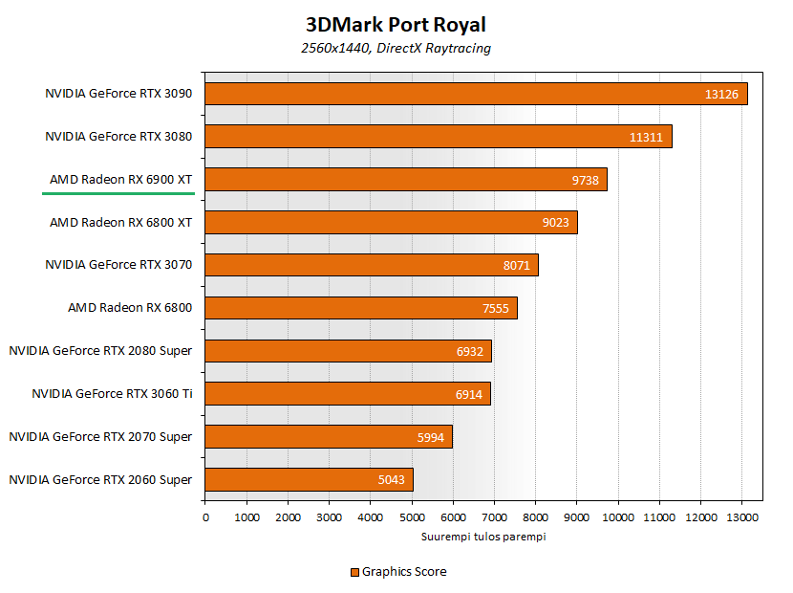Pick the x-axis tick label "11000"
Screen dimensions: 793x593
[659, 517]
